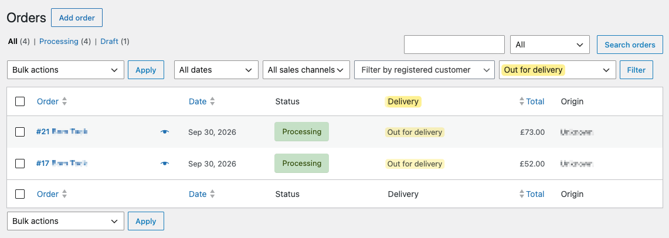Click the £73.00 total value
669x238 pixels.
[x=532, y=132]
